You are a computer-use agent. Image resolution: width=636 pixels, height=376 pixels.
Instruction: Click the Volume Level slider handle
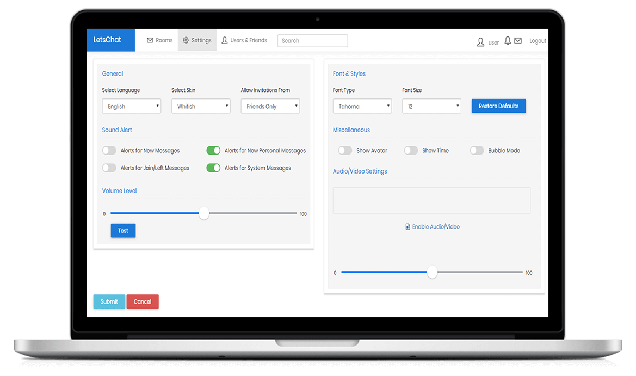coord(204,213)
